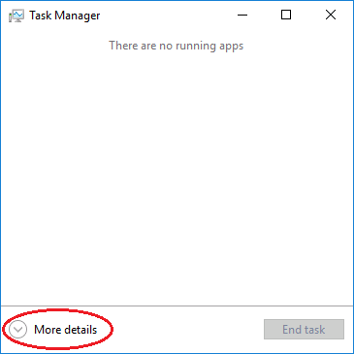Screen dimensions: 354x354
Task: Click the greyed-out End task button
Action: point(304,330)
